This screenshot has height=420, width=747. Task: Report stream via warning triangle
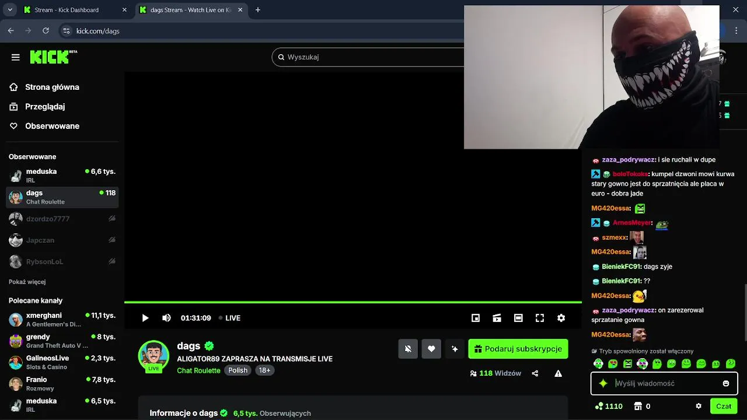pos(558,373)
